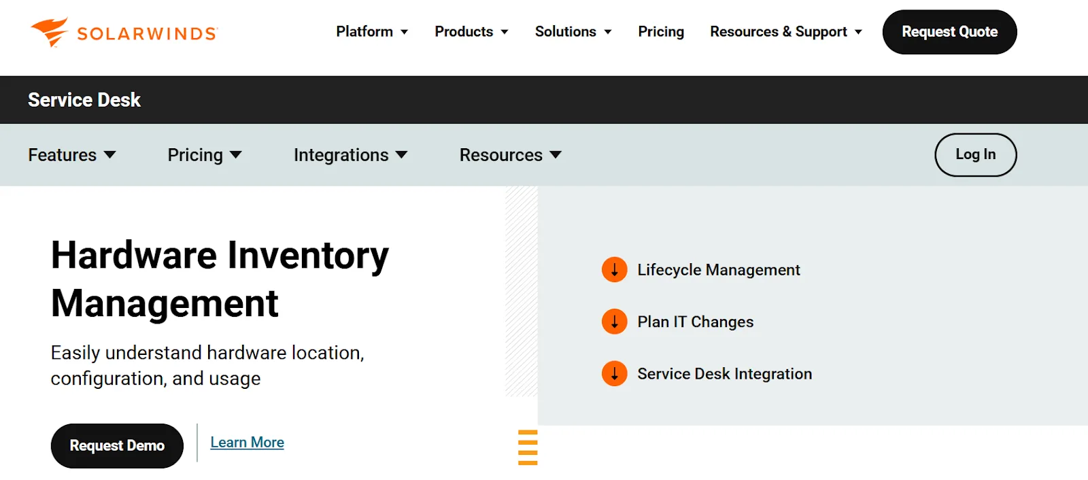Click the SolarWinds flame logo
The image size is (1088, 480).
[50, 32]
